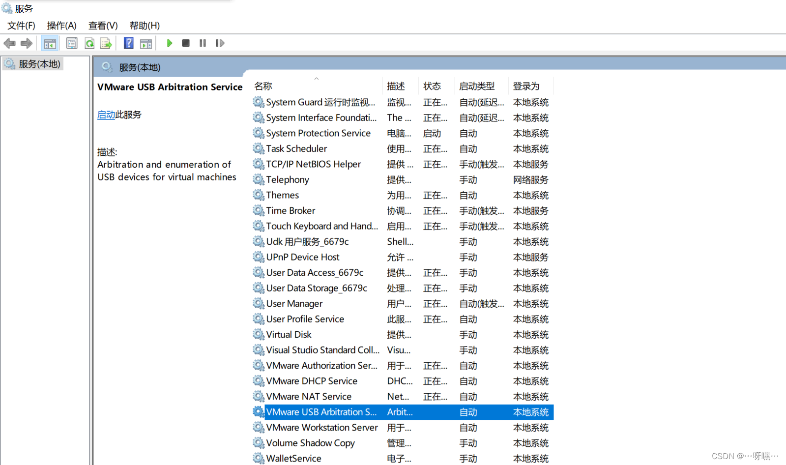
Task: Sort by the 登录为 column header
Action: click(526, 86)
